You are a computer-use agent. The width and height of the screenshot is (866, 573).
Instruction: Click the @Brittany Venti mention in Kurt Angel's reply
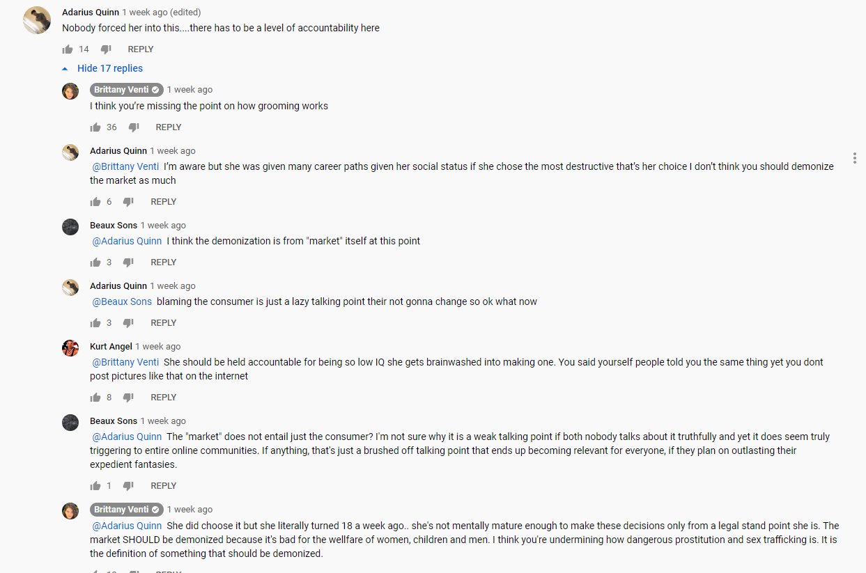(125, 362)
